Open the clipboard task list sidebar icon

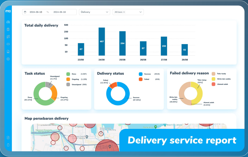pos(8,29)
